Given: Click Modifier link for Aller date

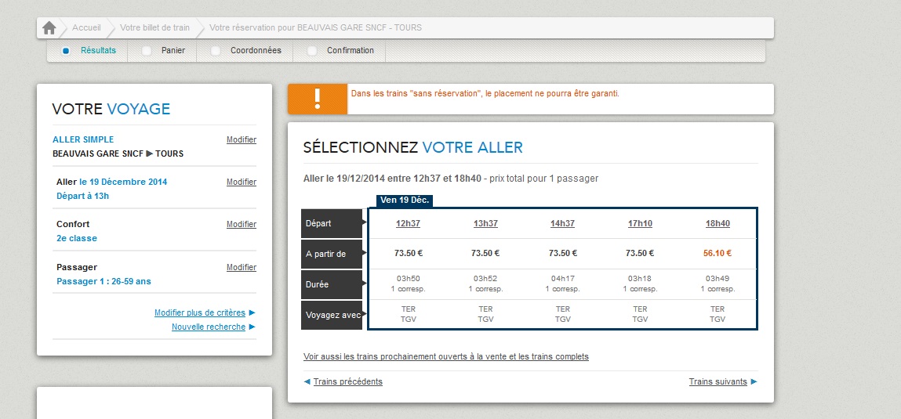Looking at the screenshot, I should (x=242, y=182).
